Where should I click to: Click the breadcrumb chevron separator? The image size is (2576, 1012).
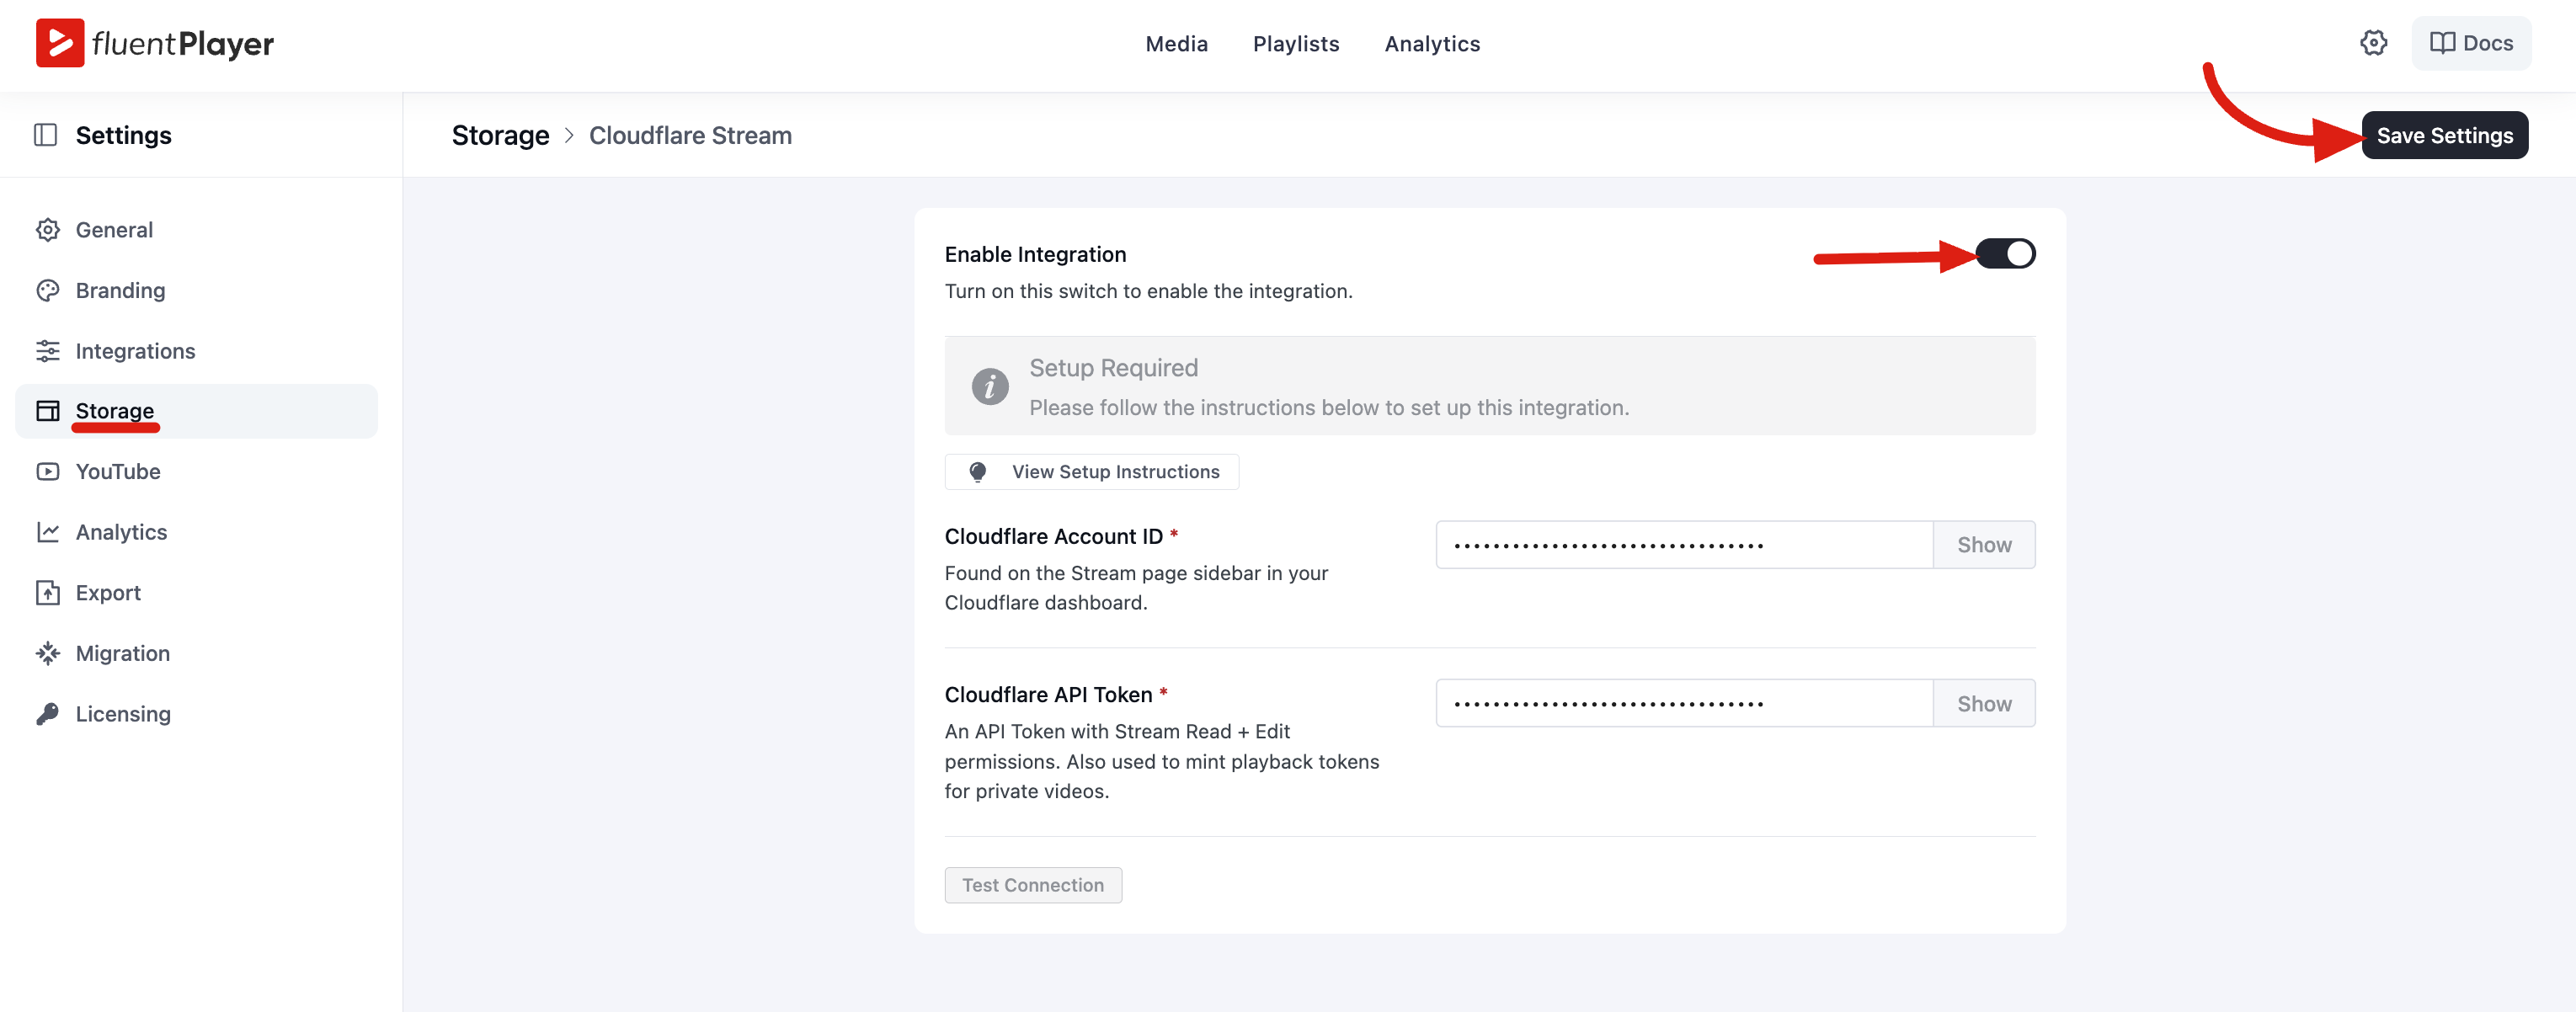(569, 135)
